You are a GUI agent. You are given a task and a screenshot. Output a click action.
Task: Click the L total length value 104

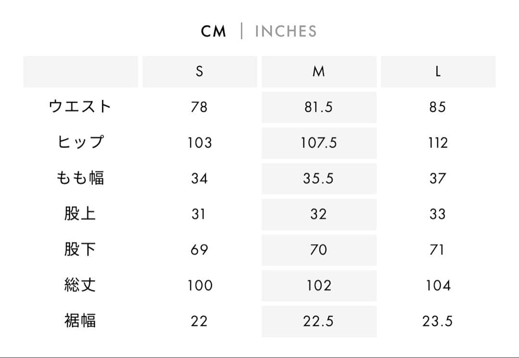click(x=438, y=285)
